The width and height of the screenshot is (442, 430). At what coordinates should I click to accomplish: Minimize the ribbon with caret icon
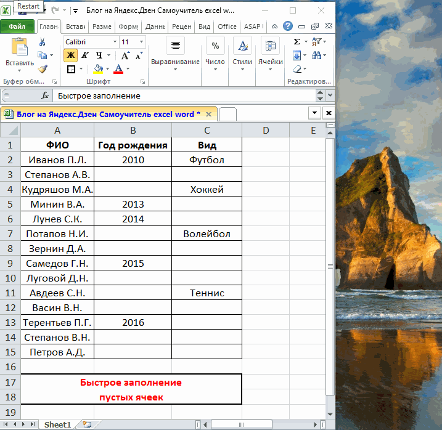(274, 26)
